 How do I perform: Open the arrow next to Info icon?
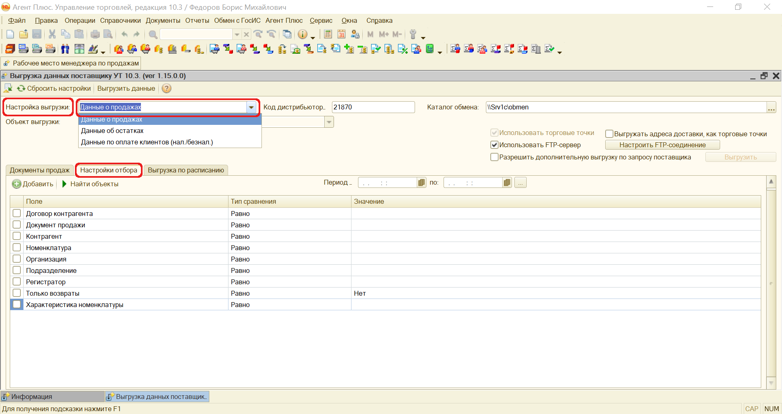(313, 37)
